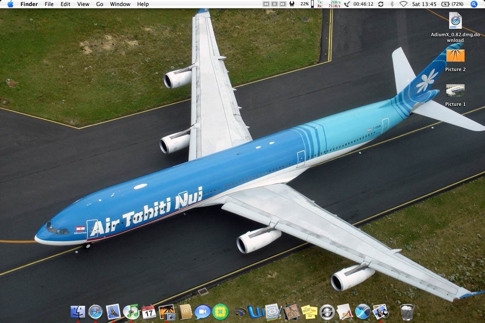The width and height of the screenshot is (485, 323).
Task: Skip forward with menu bar fast-forward button
Action: click(x=283, y=4)
